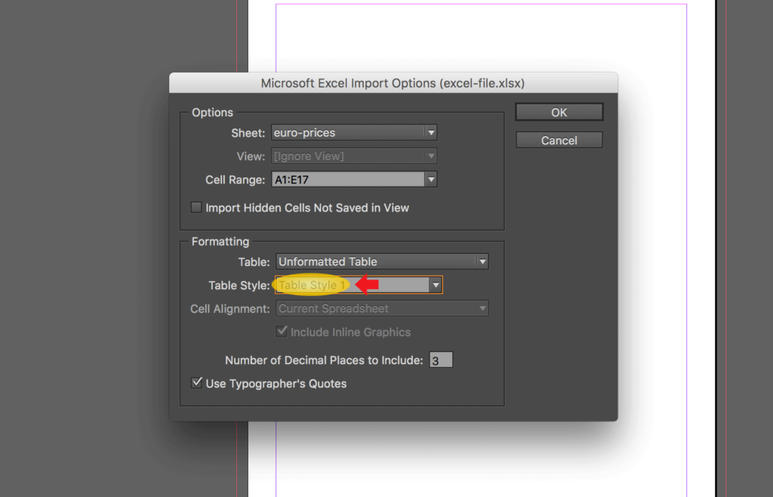Image resolution: width=773 pixels, height=497 pixels.
Task: Open the Sheet dropdown showing euro-prices
Action: 354,132
